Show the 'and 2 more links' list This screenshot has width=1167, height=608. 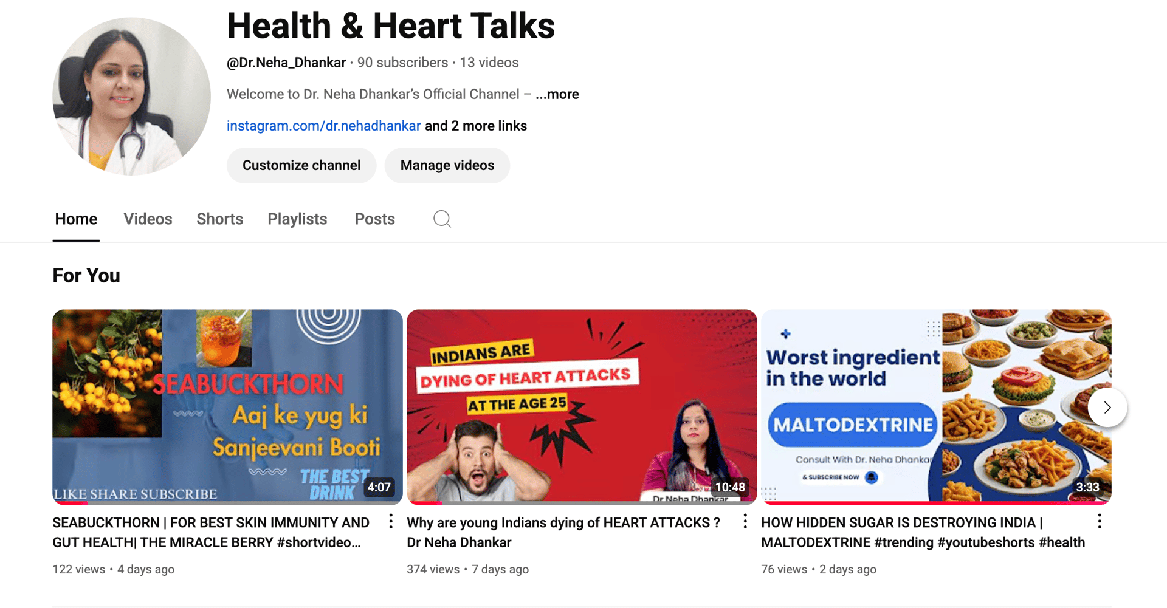click(x=476, y=126)
